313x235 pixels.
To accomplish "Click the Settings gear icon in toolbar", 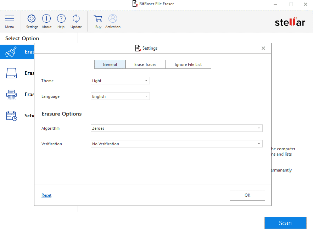I will 32,18.
